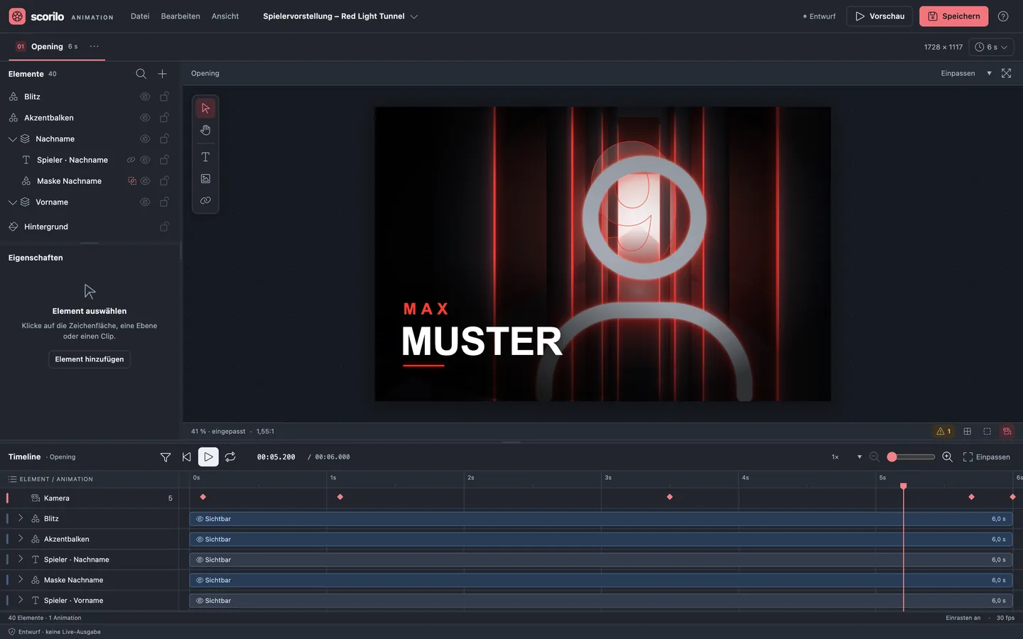
Task: Select the image tool in canvas toolbar
Action: pos(205,179)
